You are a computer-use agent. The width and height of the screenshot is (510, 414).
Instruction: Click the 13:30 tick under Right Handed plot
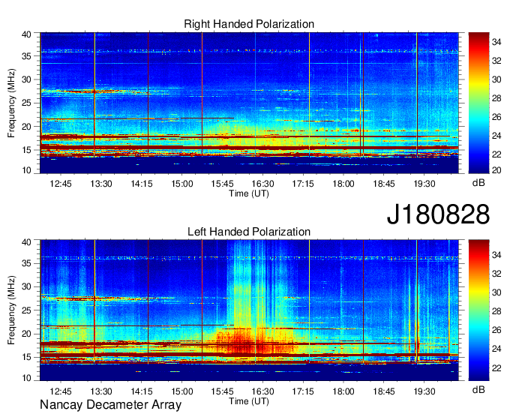101,184
